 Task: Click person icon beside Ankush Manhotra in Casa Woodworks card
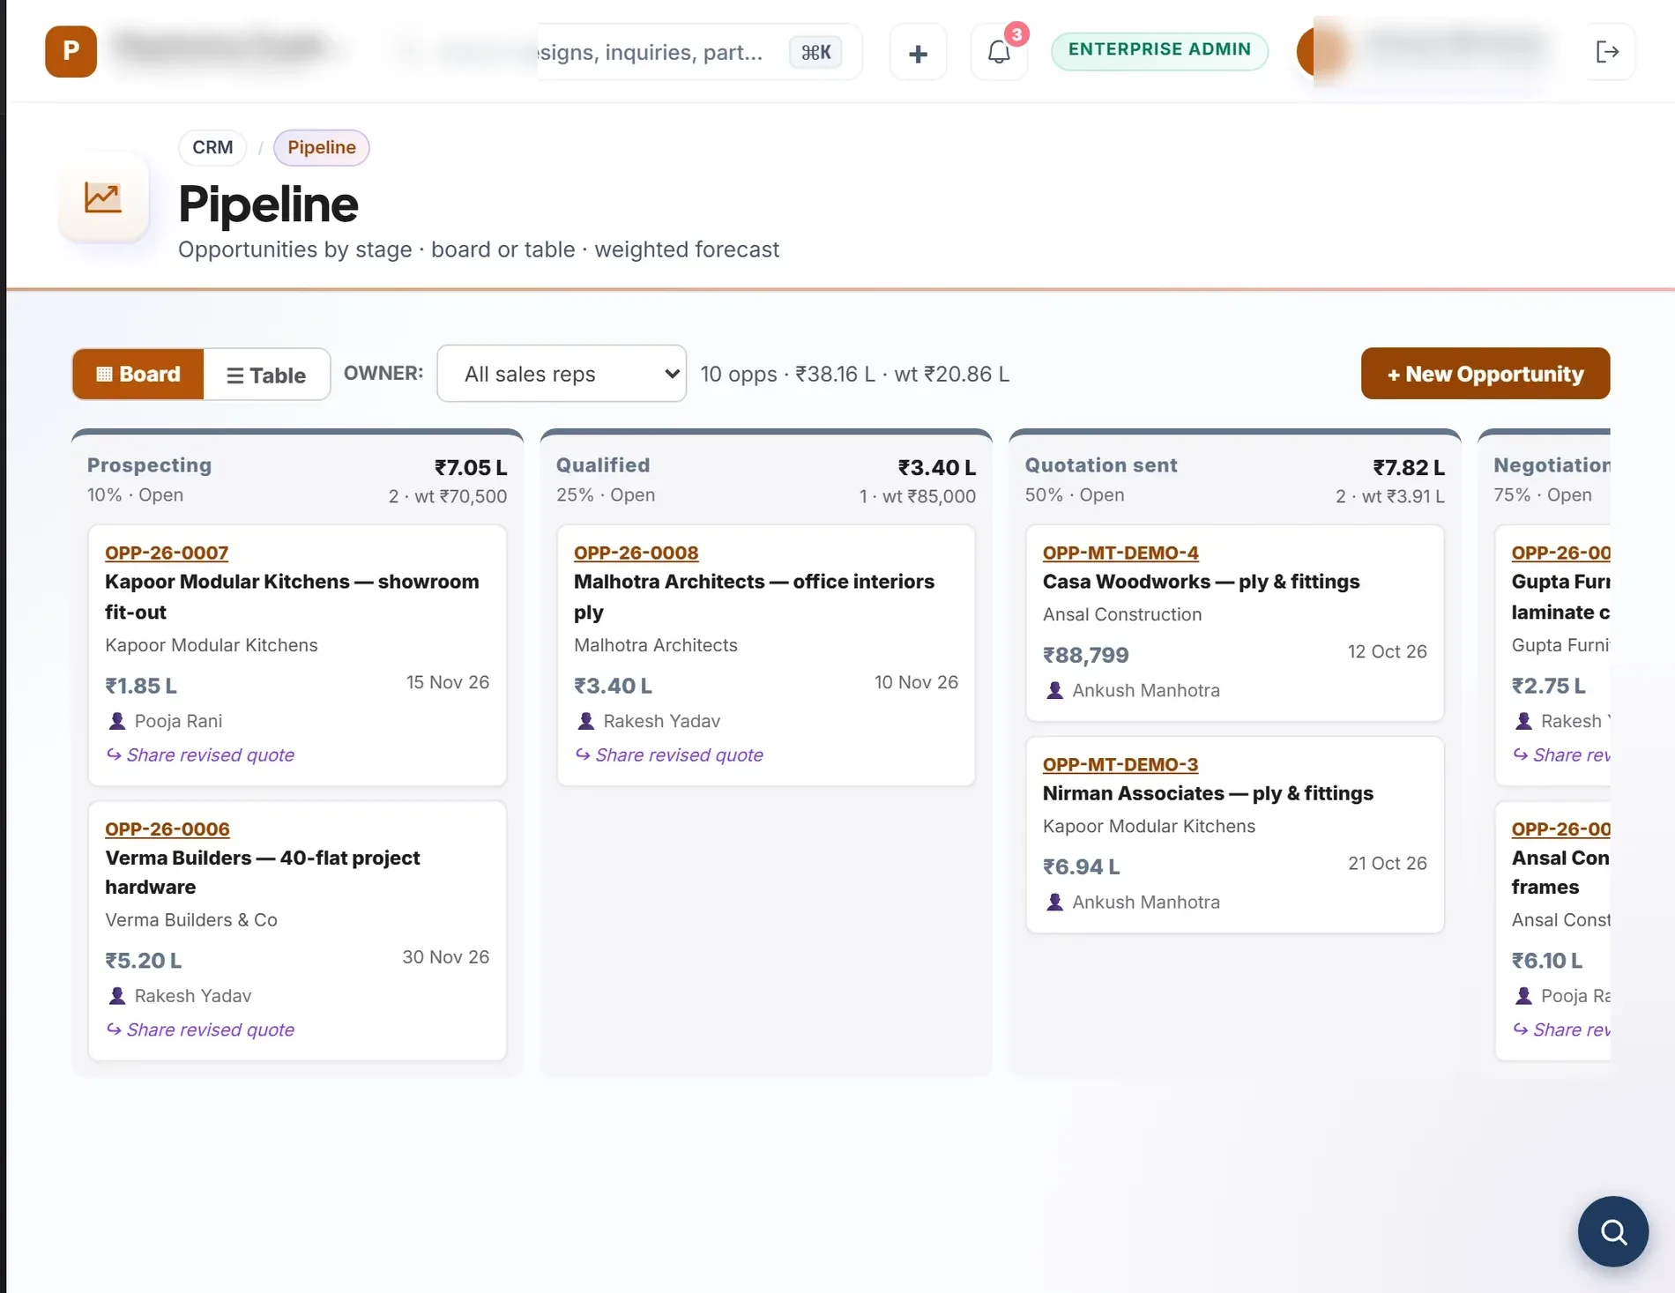(x=1054, y=690)
